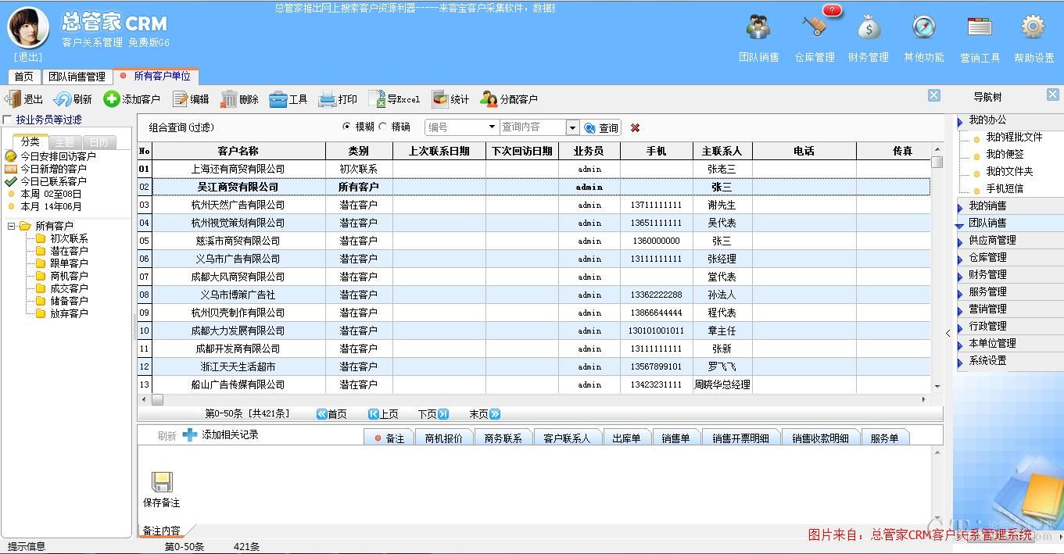Image resolution: width=1064 pixels, height=554 pixels.
Task: Select the 吴江商贸有限公司 customer row
Action: 238,187
